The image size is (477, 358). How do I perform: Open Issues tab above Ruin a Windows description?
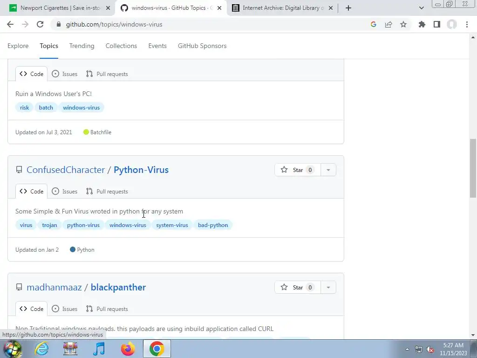[x=64, y=74]
